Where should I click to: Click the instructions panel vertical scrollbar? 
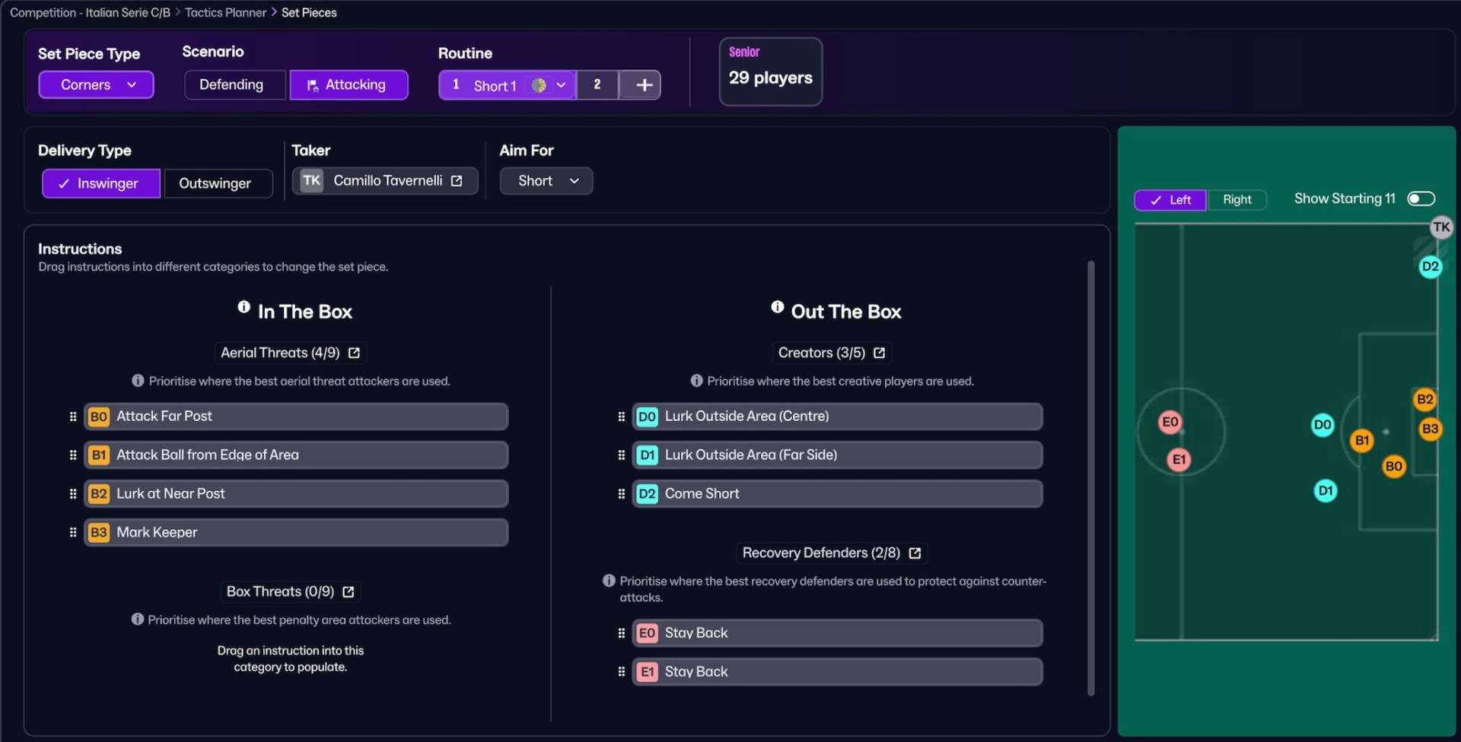tap(1090, 479)
